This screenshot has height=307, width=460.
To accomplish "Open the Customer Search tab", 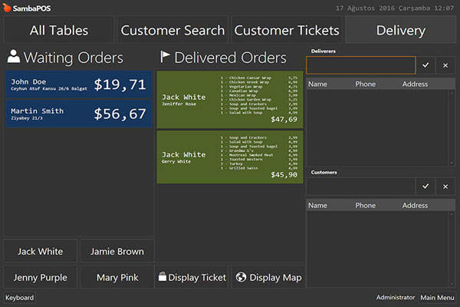I will point(172,31).
